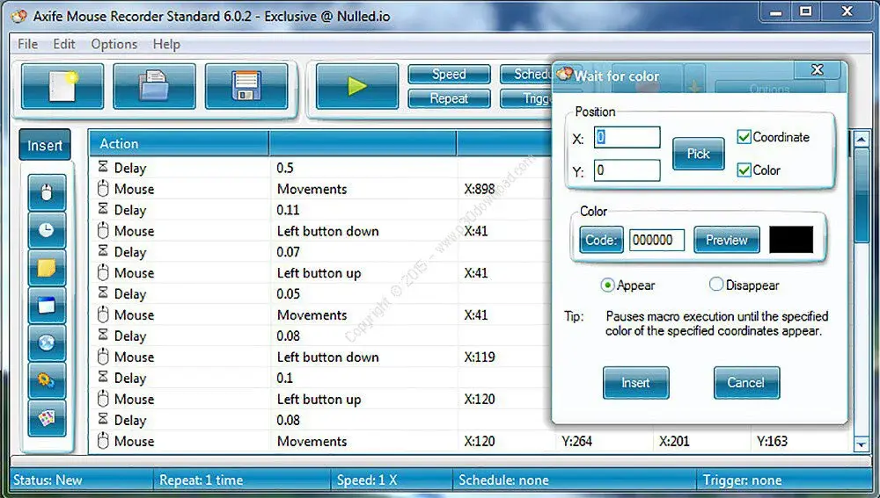Image resolution: width=880 pixels, height=498 pixels.
Task: Click Status: New in status bar
Action: pos(48,480)
